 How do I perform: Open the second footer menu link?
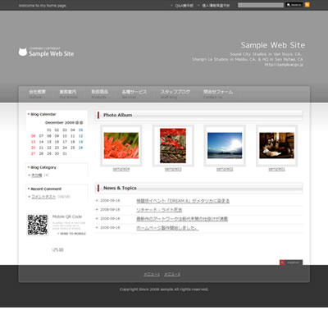172,275
